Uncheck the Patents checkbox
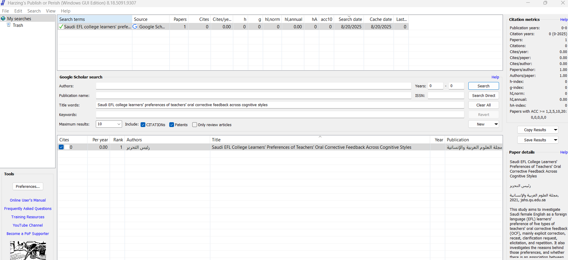This screenshot has width=568, height=260. 172,125
